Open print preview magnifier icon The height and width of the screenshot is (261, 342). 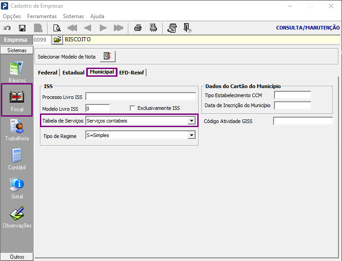pyautogui.click(x=57, y=28)
